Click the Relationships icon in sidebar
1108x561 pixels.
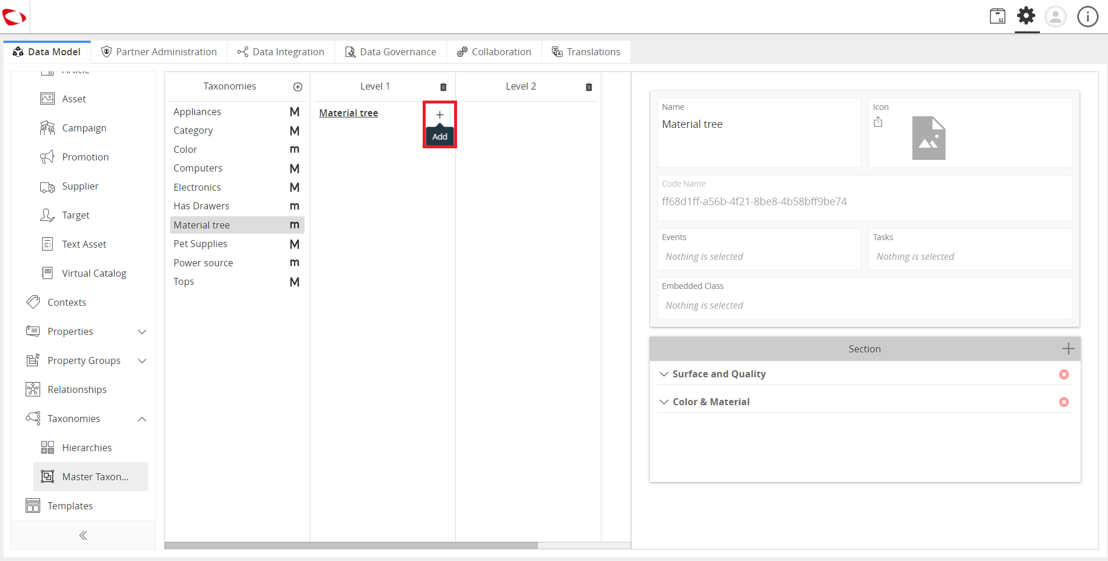coord(33,390)
